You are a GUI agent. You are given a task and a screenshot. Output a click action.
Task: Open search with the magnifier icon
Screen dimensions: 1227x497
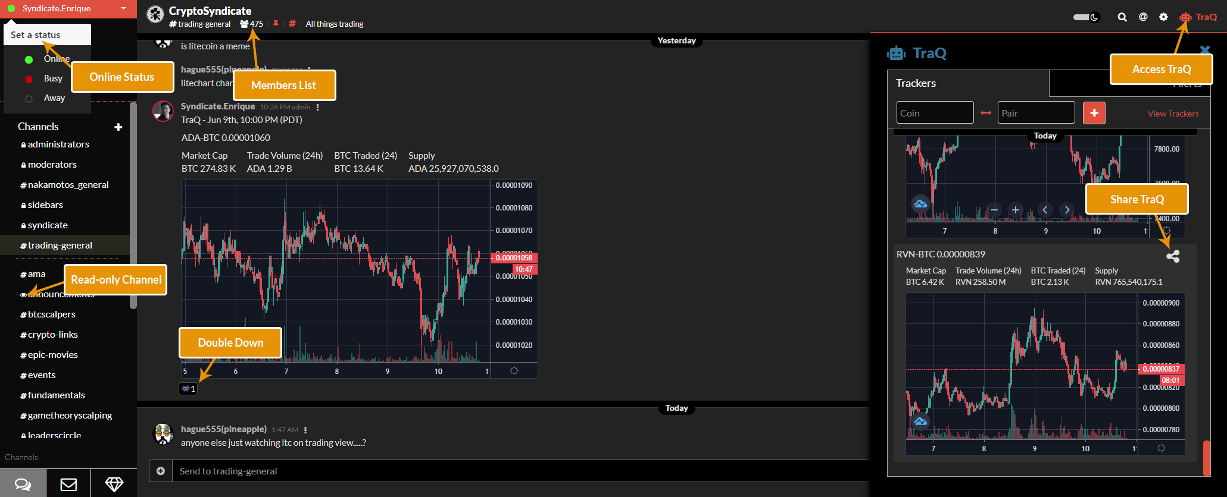point(1122,17)
